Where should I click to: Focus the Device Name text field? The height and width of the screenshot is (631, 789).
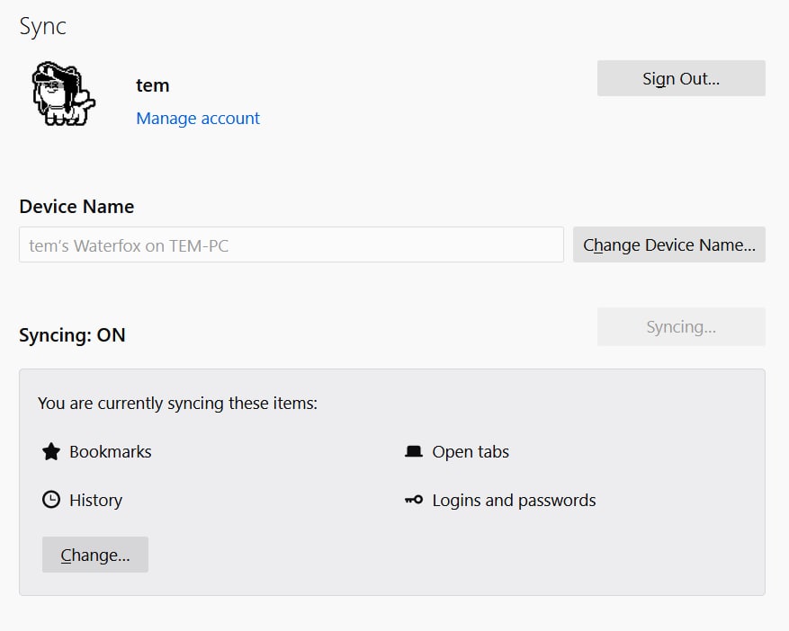[x=291, y=244]
